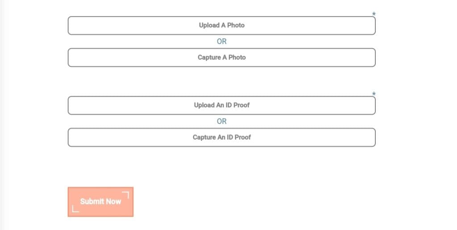Click the OR separator between ID proof options
457x230 pixels.
coord(222,121)
